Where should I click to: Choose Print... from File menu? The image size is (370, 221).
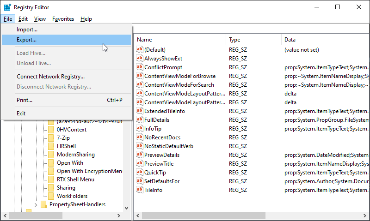66,100
